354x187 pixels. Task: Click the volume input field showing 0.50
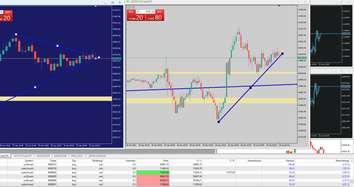click(146, 12)
